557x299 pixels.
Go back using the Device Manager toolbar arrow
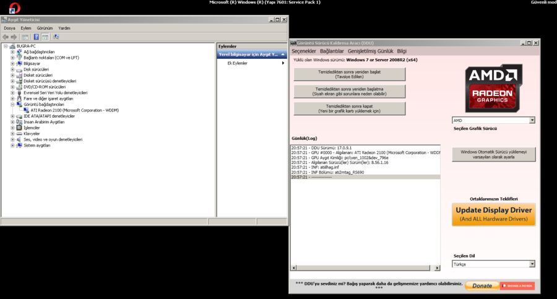(6, 37)
